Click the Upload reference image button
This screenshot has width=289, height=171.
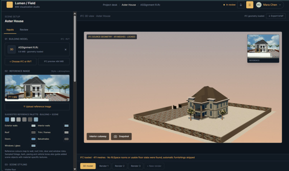[37, 107]
